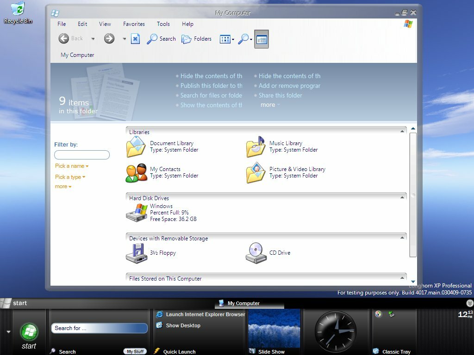Image resolution: width=474 pixels, height=355 pixels.
Task: Open the Tools menu
Action: tap(163, 24)
